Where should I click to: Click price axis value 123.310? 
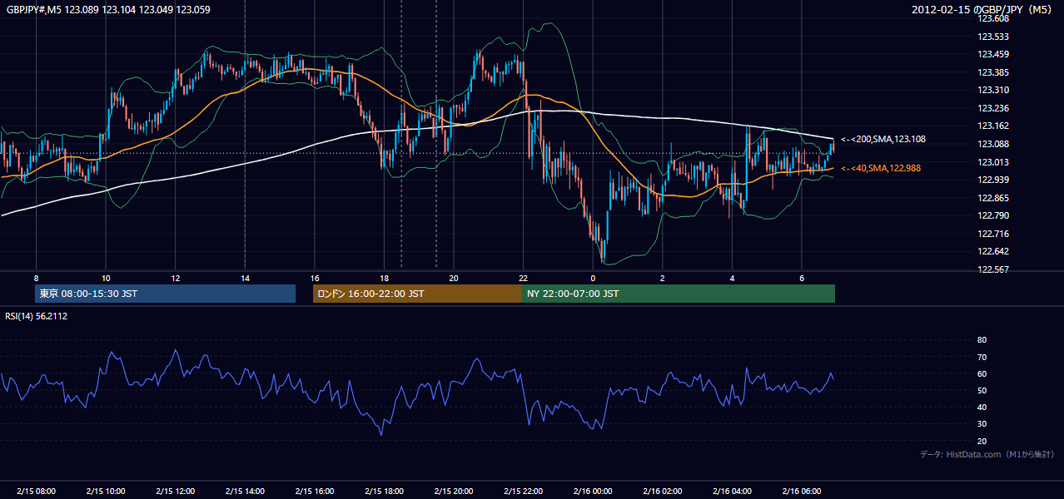[992, 90]
